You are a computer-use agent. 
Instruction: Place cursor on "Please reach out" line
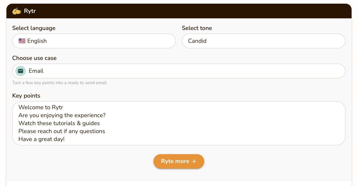(62, 131)
